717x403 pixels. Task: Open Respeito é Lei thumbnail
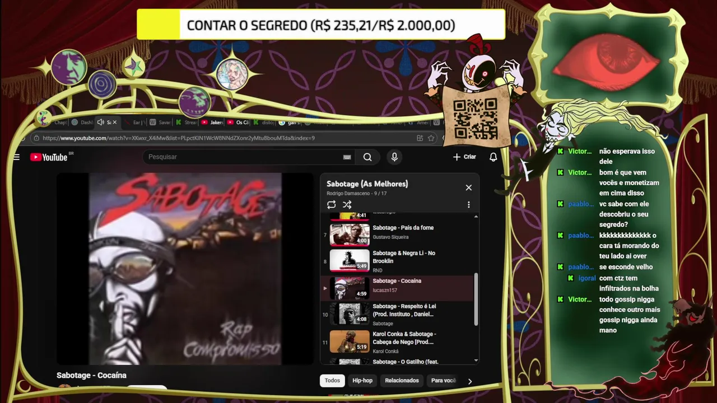click(x=350, y=313)
